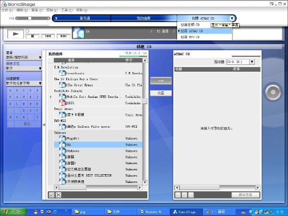Open the 曲库/播放列表 view dropdown
The height and width of the screenshot is (216, 288).
24,58
